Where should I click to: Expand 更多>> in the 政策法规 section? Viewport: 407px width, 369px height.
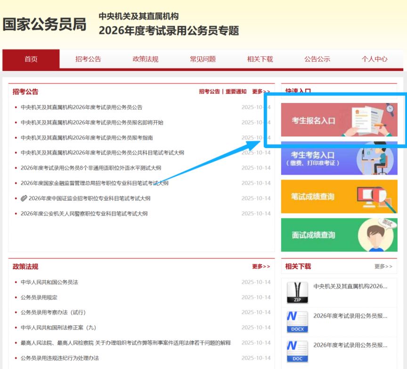pos(261,267)
